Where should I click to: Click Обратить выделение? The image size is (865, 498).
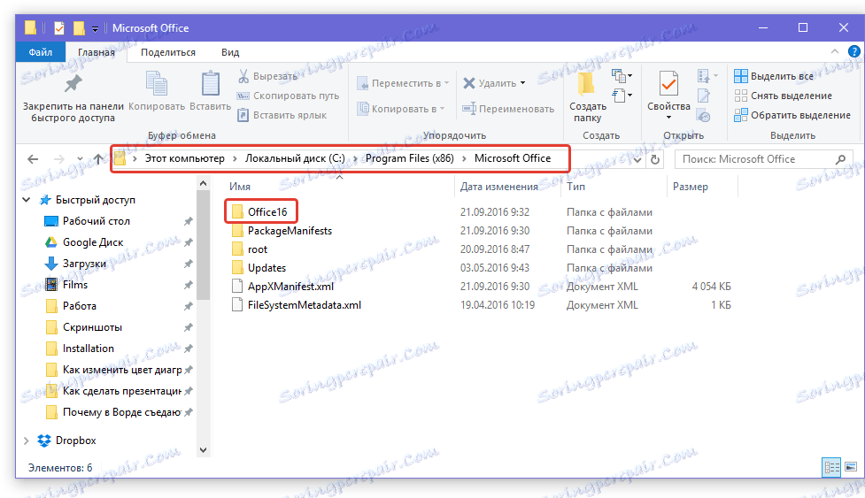pyautogui.click(x=792, y=115)
